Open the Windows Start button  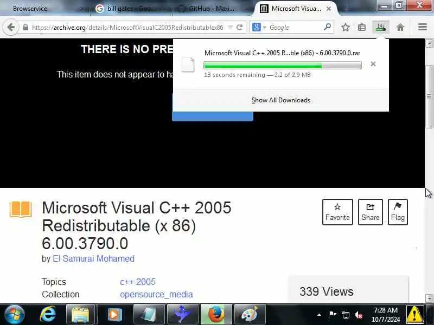point(15,315)
